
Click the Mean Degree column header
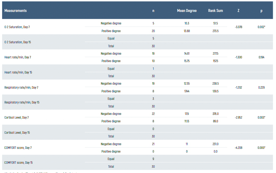[x=187, y=11]
